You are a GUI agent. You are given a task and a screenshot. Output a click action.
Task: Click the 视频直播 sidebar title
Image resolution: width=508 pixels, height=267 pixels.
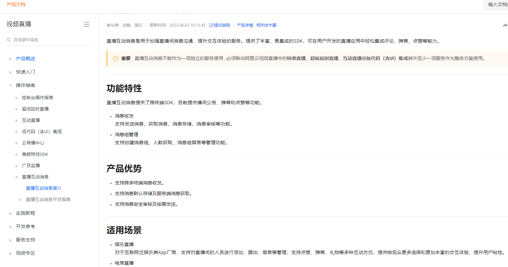click(x=19, y=24)
